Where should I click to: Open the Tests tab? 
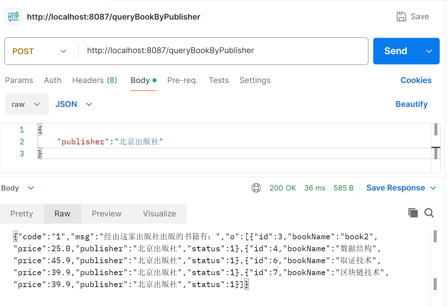tap(219, 80)
